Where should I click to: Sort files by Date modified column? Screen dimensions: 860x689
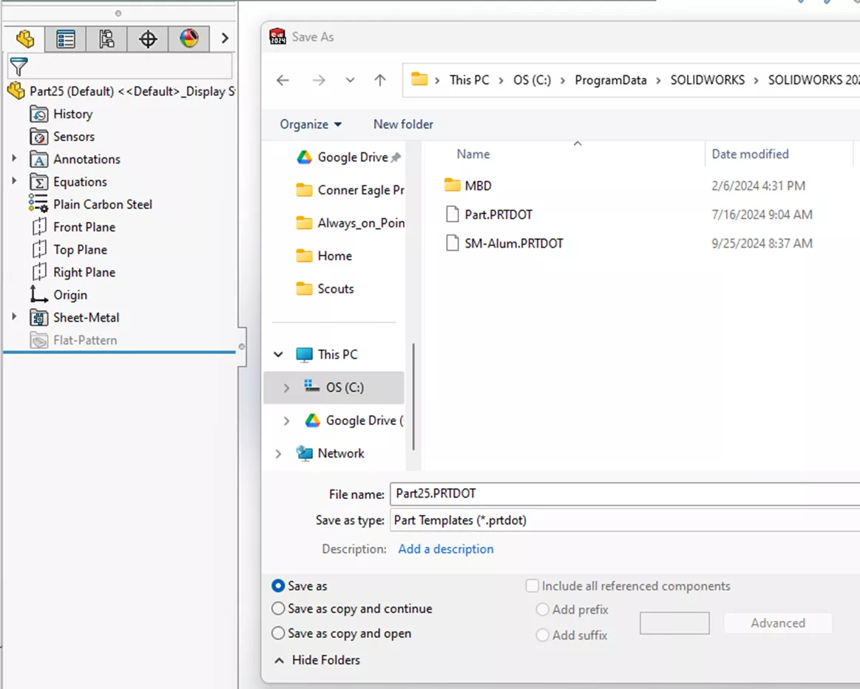[x=751, y=154]
